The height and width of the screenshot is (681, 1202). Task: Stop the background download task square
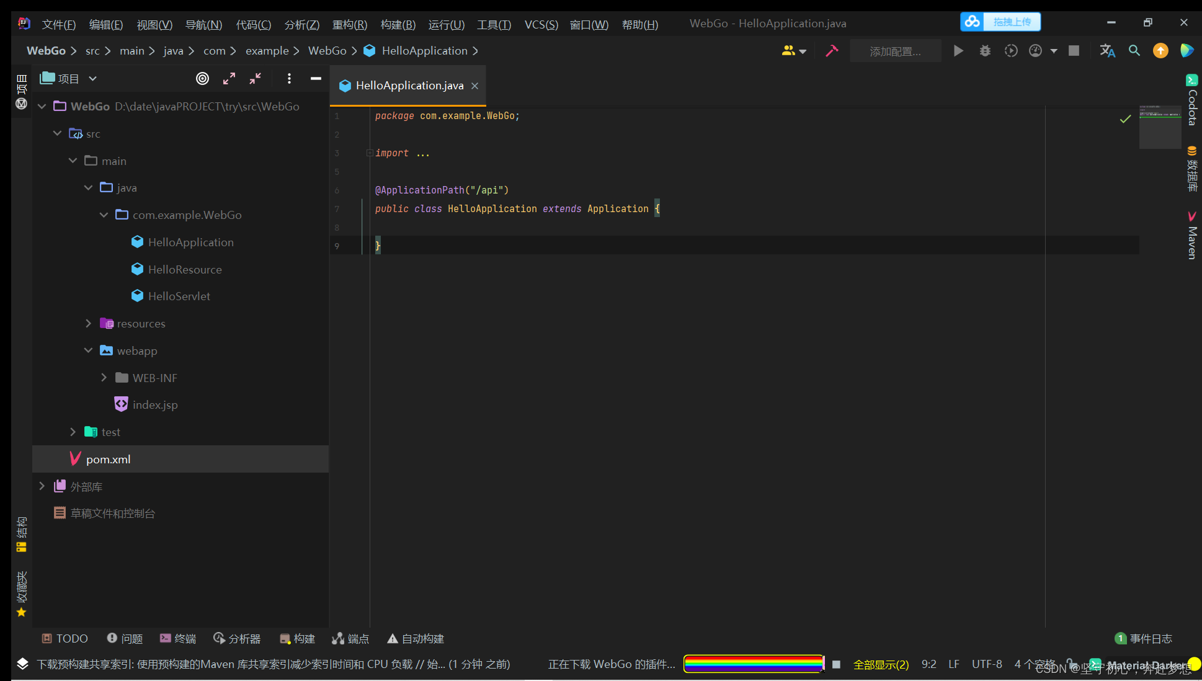coord(836,664)
